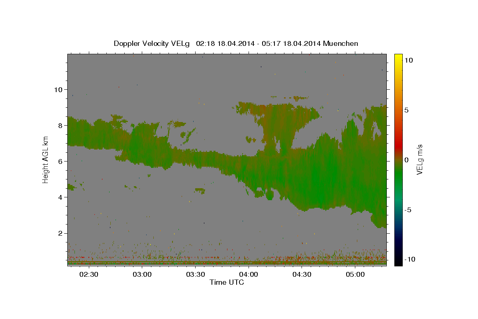Click the 04:30 time tick label
Screen dimensions: 478x319
click(x=302, y=275)
